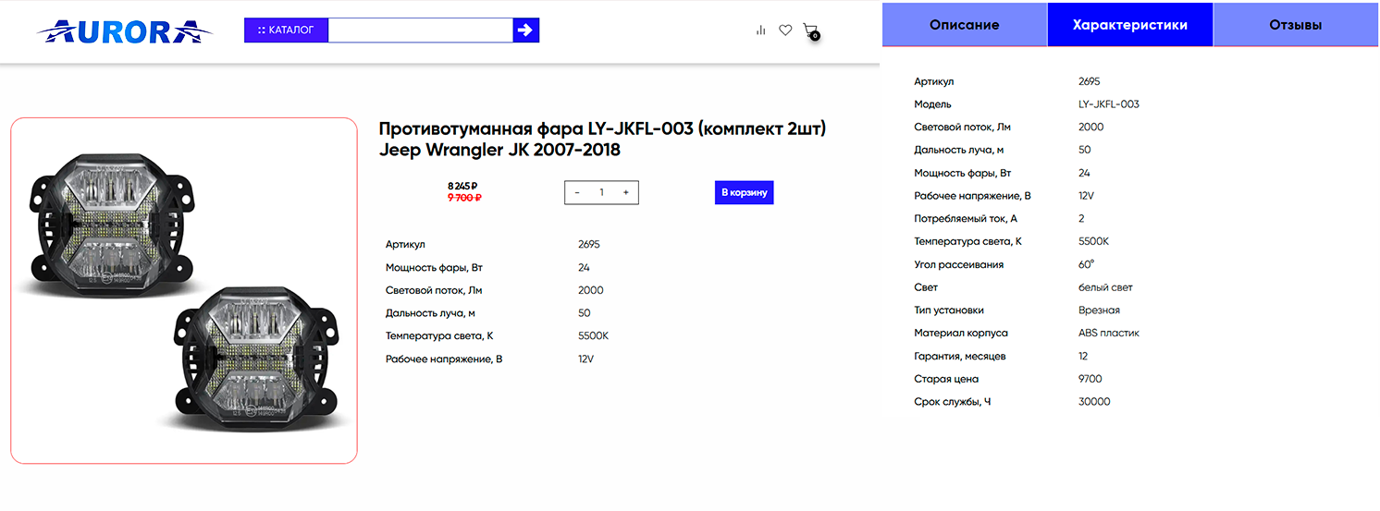Select the Врезная installation value
1380x511 pixels.
(x=1099, y=310)
